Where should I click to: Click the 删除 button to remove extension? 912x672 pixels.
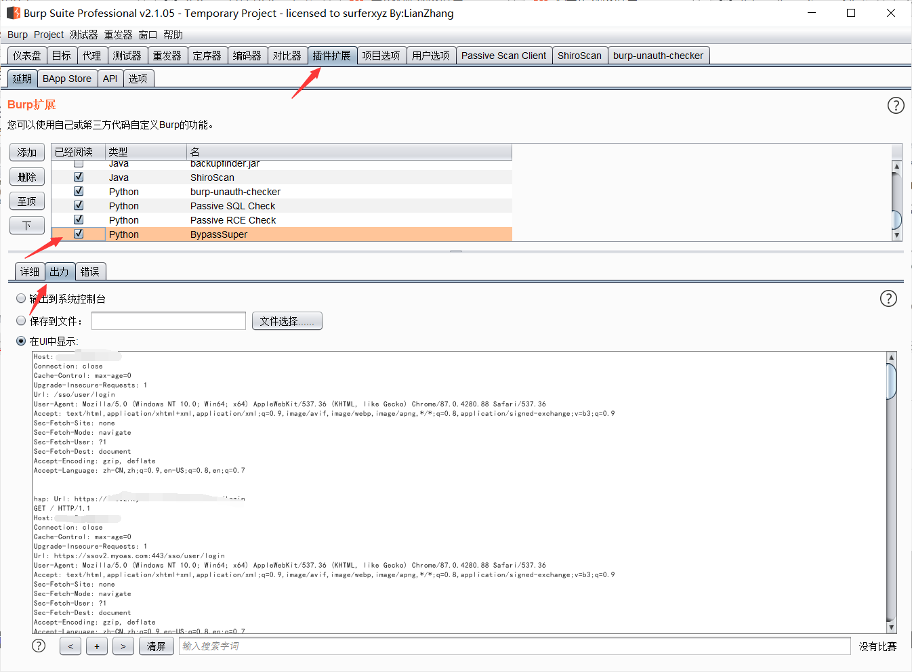(27, 177)
